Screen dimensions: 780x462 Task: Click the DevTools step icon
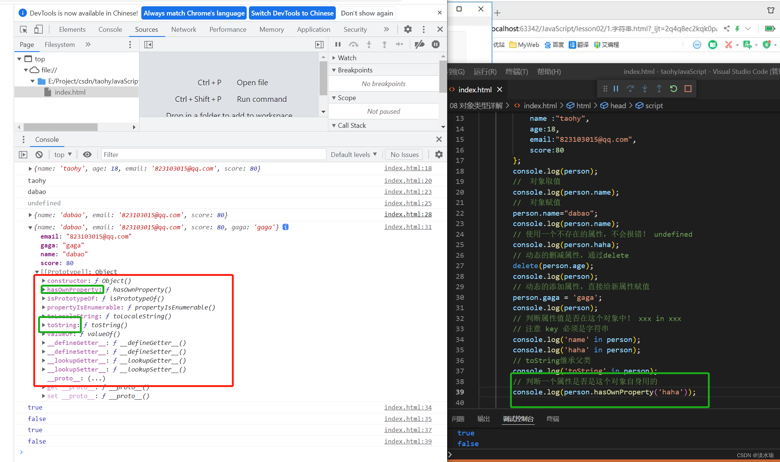click(x=399, y=44)
